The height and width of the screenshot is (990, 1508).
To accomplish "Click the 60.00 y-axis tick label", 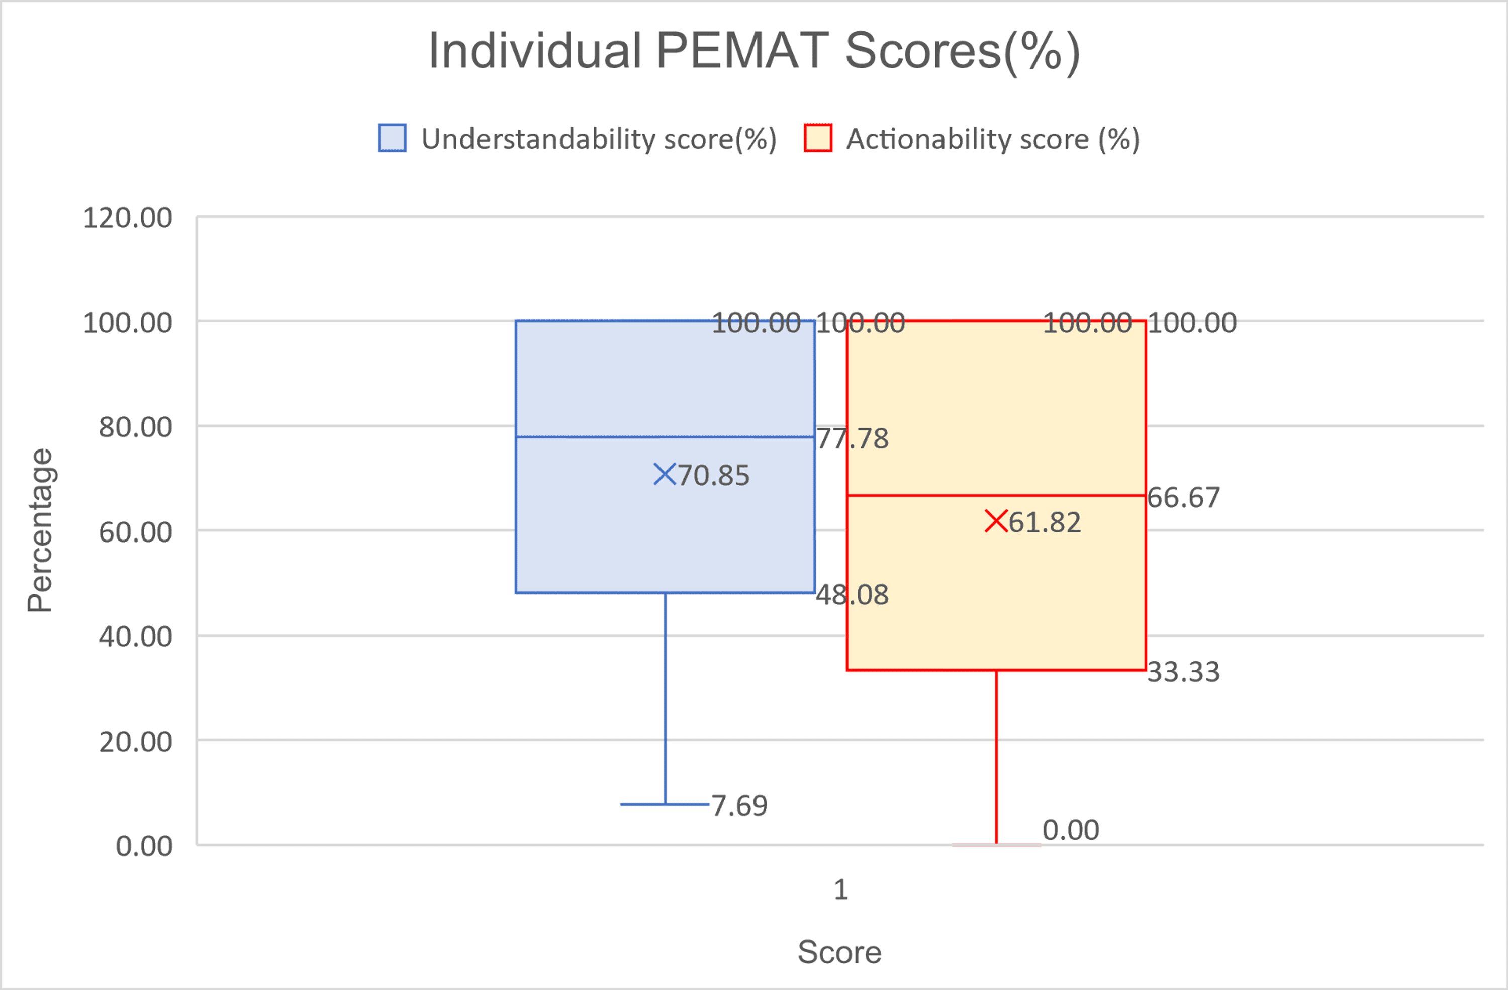I will coord(135,532).
